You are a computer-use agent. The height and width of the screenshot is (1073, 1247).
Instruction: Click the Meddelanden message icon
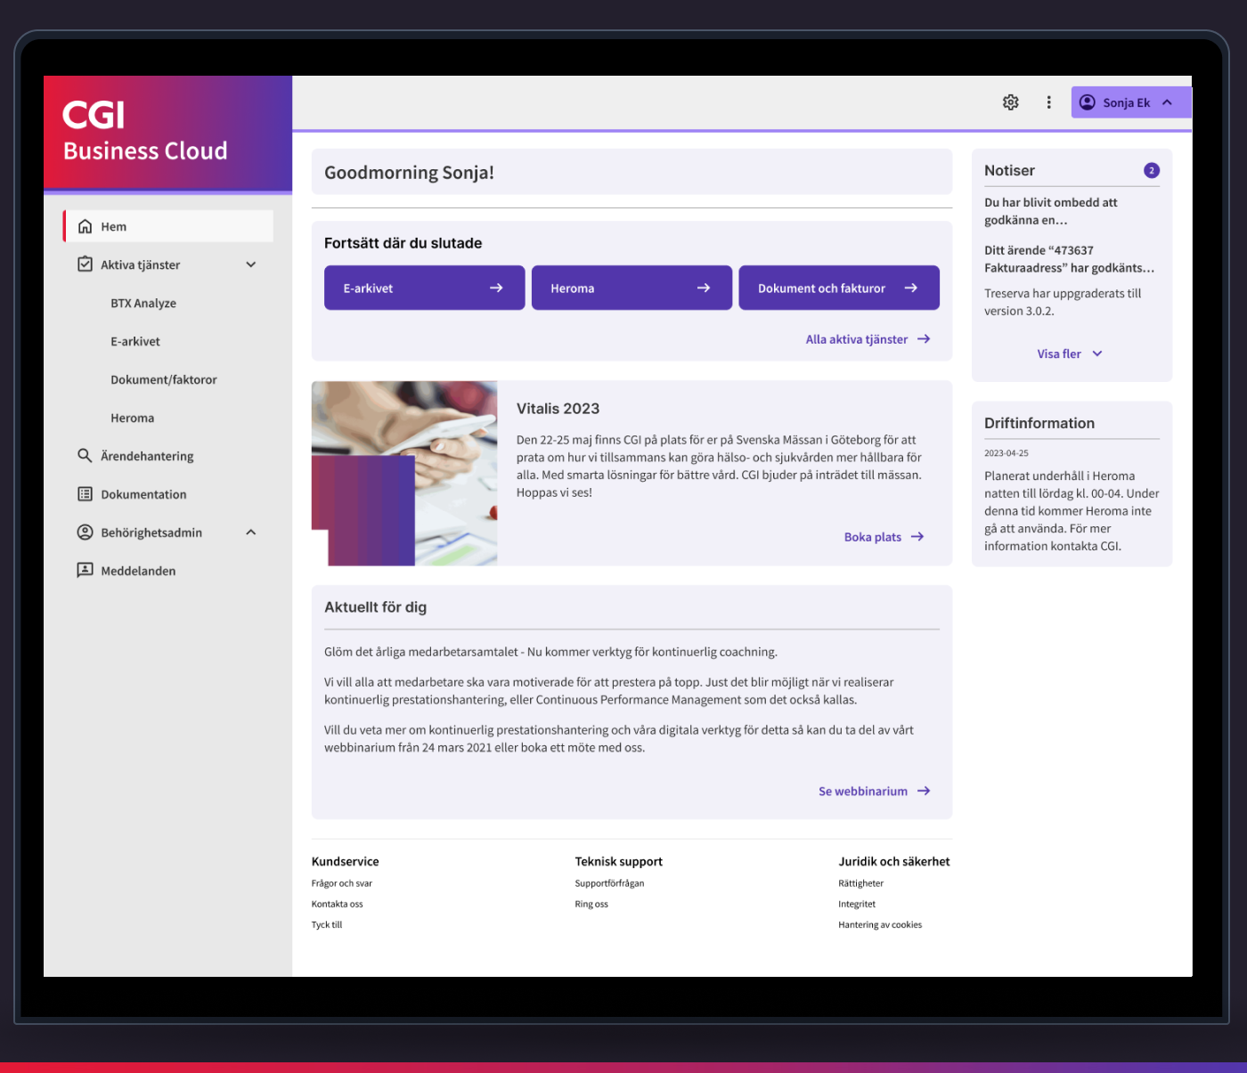pos(85,570)
